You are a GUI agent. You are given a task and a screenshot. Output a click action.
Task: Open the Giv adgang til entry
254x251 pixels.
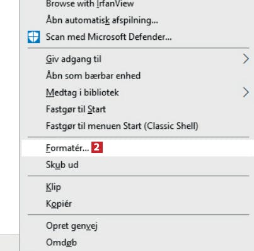point(137,59)
